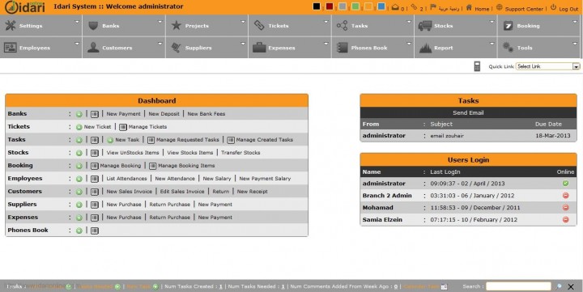Click New Payment link in Banks row
This screenshot has height=292, width=583.
pos(123,114)
